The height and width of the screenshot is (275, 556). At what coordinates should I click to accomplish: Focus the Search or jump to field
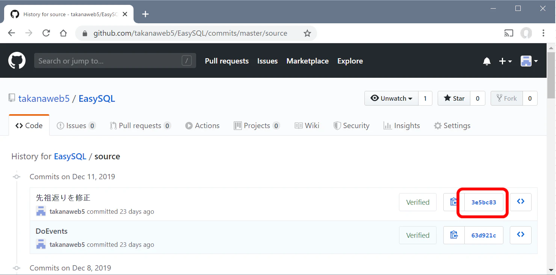[115, 61]
